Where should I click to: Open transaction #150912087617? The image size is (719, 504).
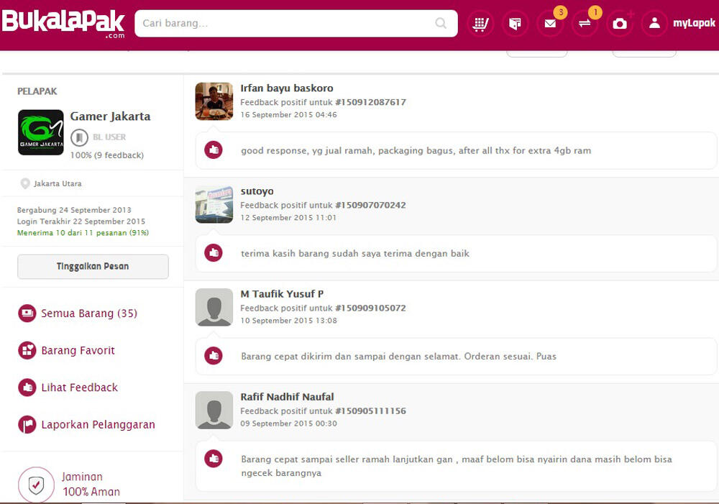370,102
